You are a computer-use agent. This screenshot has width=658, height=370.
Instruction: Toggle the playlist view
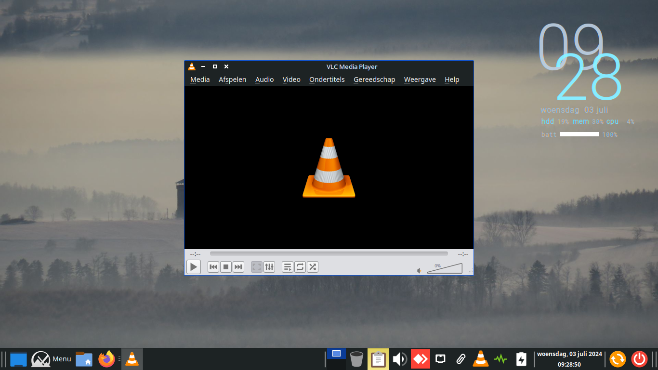tap(288, 267)
